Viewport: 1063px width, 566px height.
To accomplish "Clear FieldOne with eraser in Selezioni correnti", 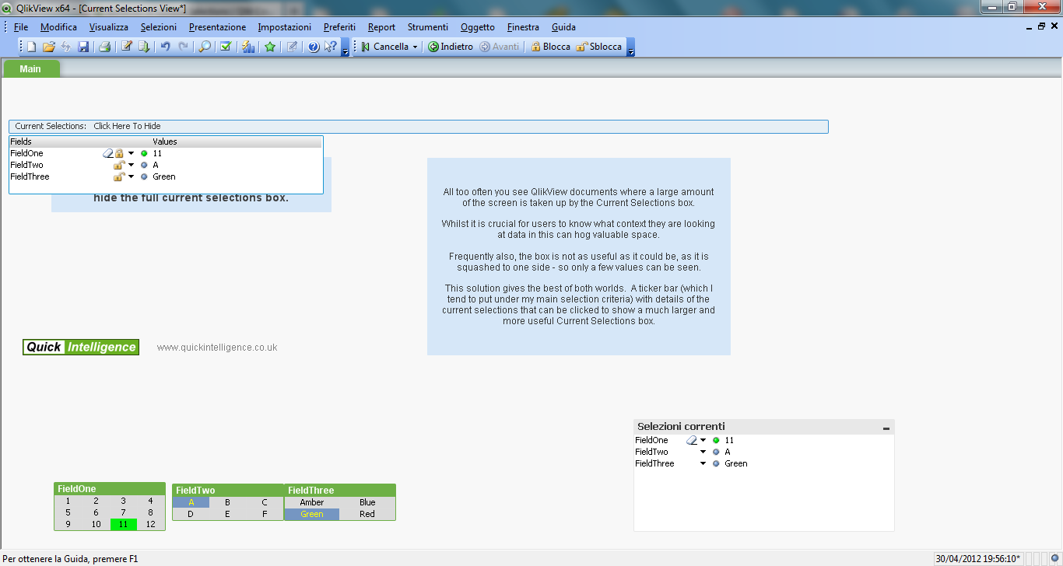I will tap(691, 440).
